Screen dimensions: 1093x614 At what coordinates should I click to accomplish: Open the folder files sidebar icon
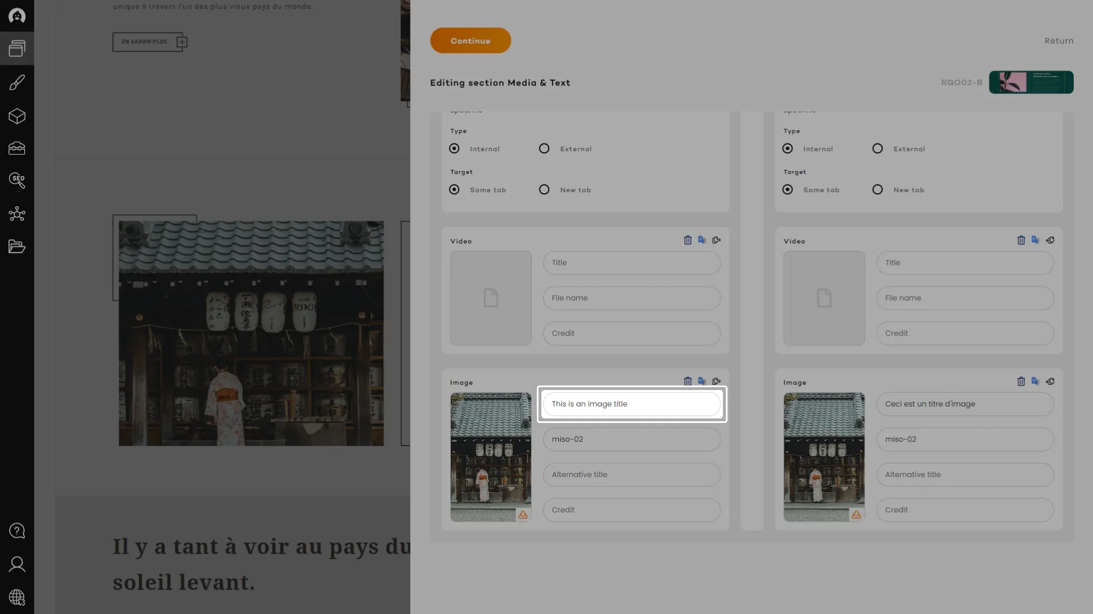(x=17, y=246)
